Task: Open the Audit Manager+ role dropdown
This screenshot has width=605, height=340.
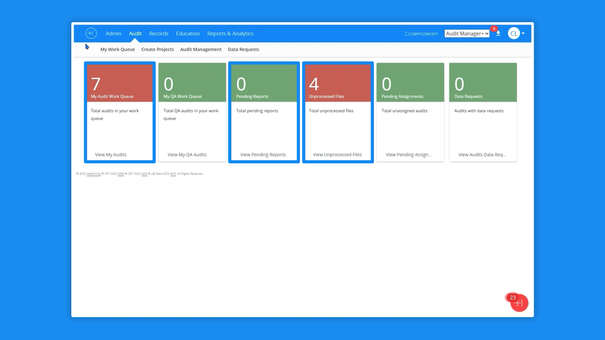Action: pyautogui.click(x=467, y=34)
